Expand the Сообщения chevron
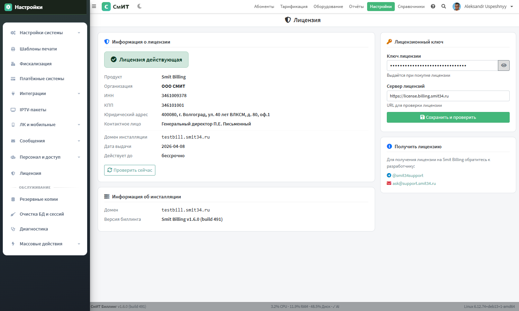This screenshot has width=519, height=311. pyautogui.click(x=79, y=141)
